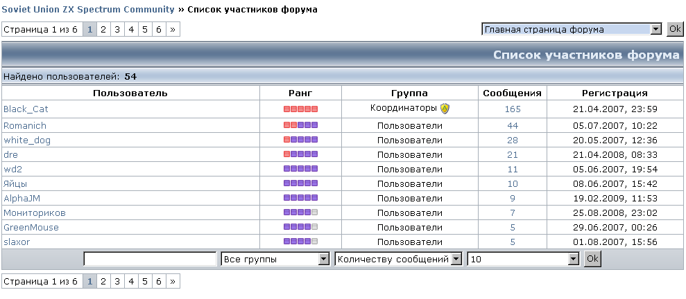Go to next page using bottom » arrow
The width and height of the screenshot is (686, 299).
pos(173,281)
